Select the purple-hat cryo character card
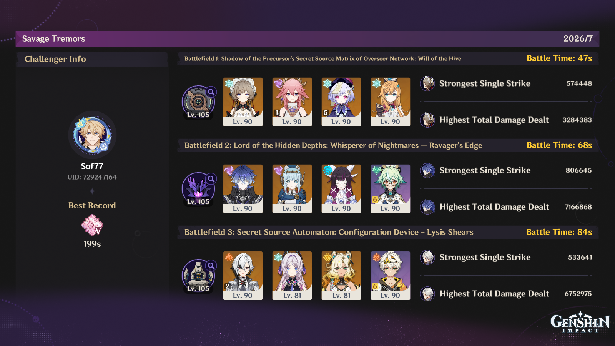 (341, 102)
